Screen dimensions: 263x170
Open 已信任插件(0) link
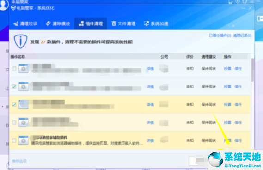click(220, 35)
